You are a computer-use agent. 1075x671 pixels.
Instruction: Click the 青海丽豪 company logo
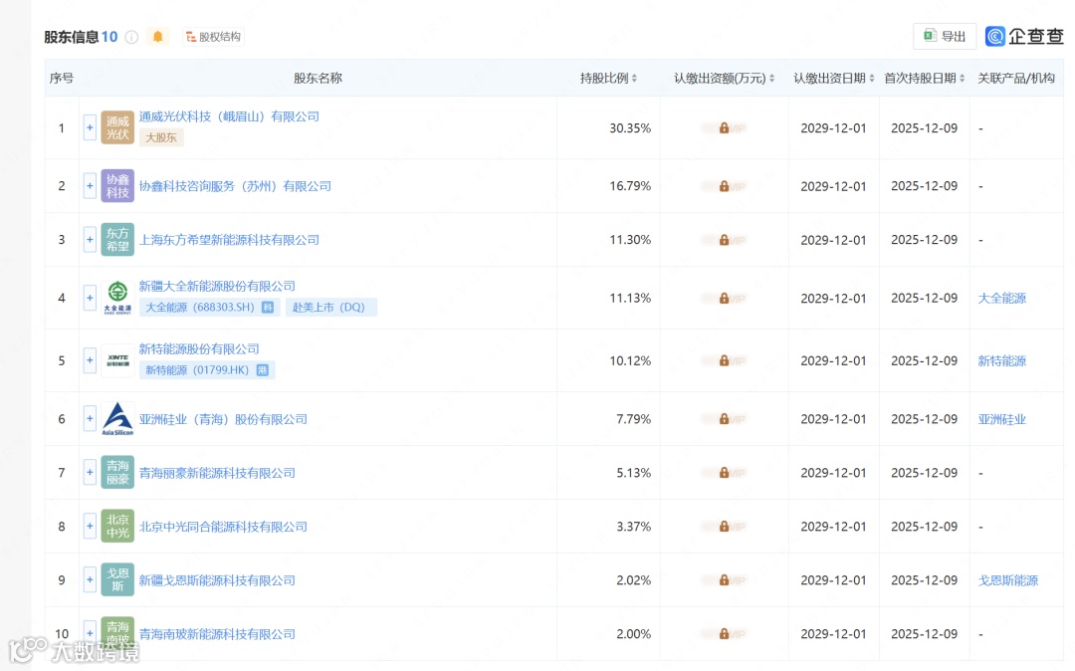tap(117, 472)
